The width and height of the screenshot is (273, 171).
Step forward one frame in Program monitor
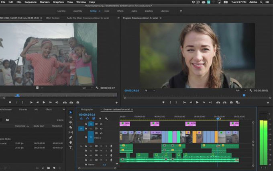pyautogui.click(x=204, y=103)
